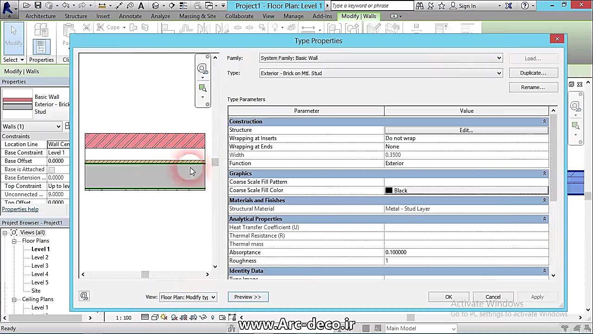Click the Reveal Hidden Elements bulb icon
The image size is (593, 334).
(213, 317)
